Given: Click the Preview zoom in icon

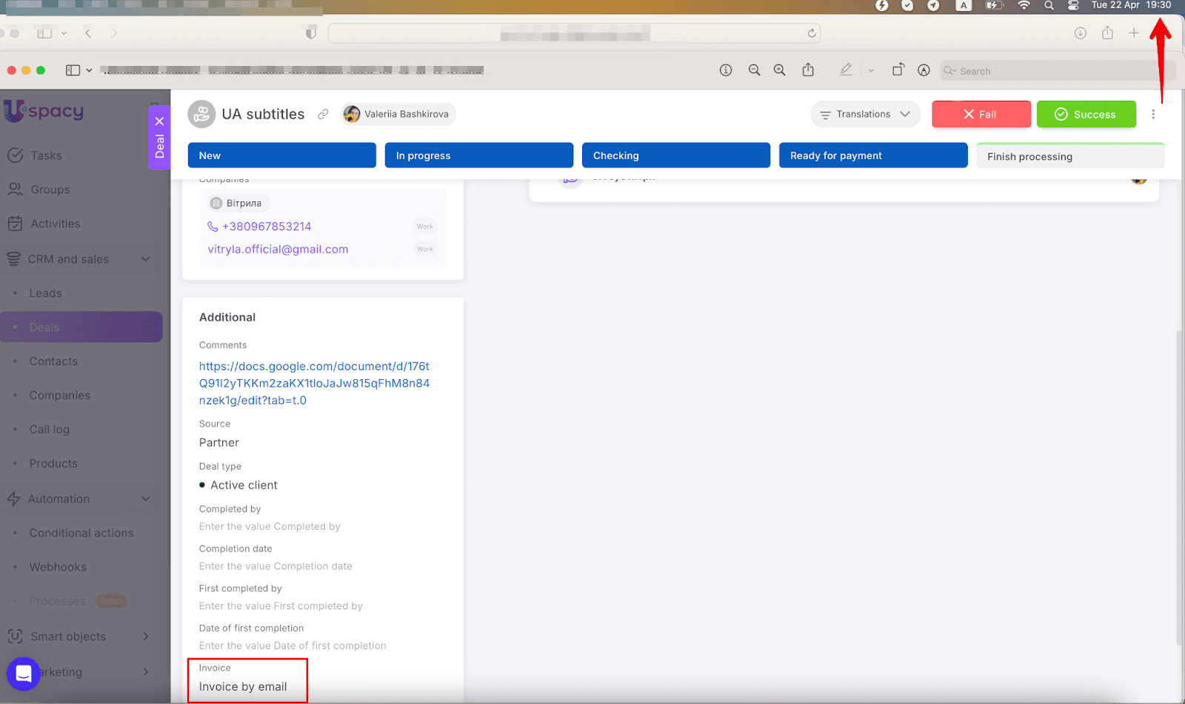Looking at the screenshot, I should point(779,70).
